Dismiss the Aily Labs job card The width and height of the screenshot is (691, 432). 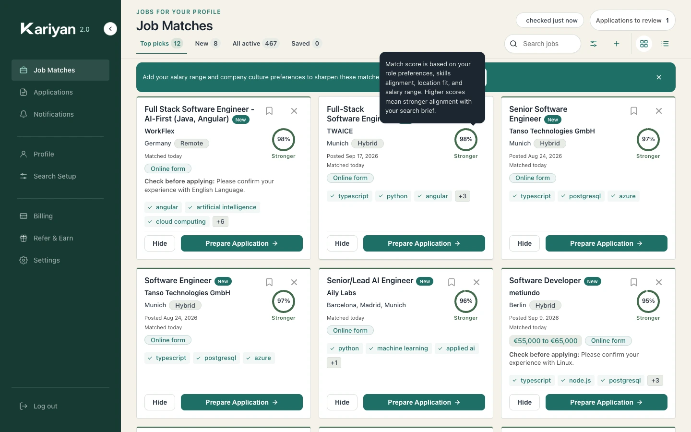[477, 282]
